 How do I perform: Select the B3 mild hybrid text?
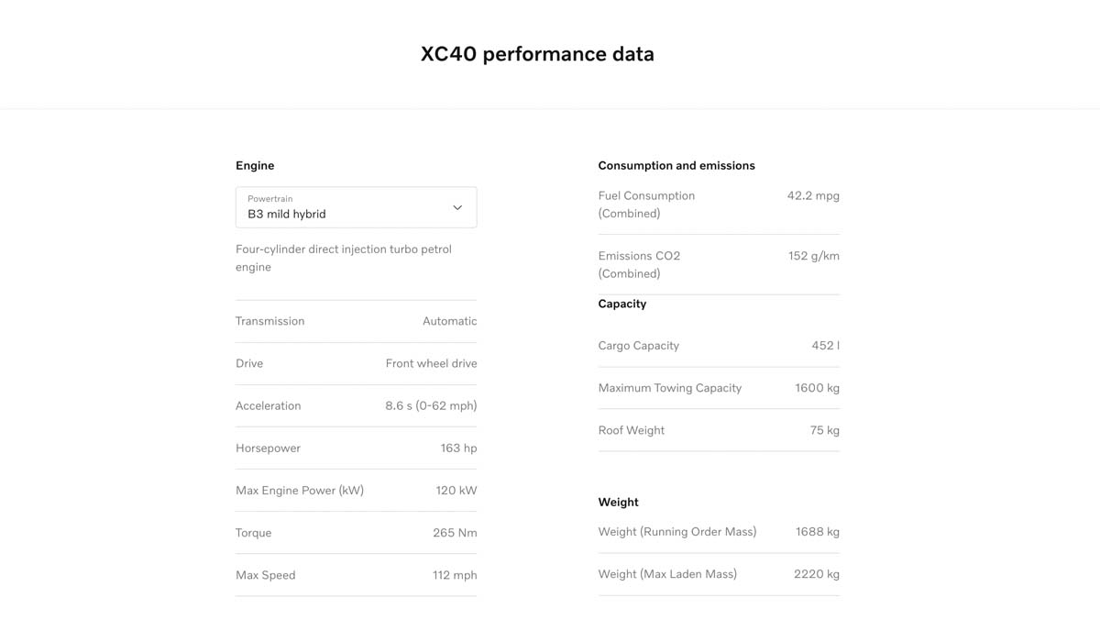tap(287, 214)
